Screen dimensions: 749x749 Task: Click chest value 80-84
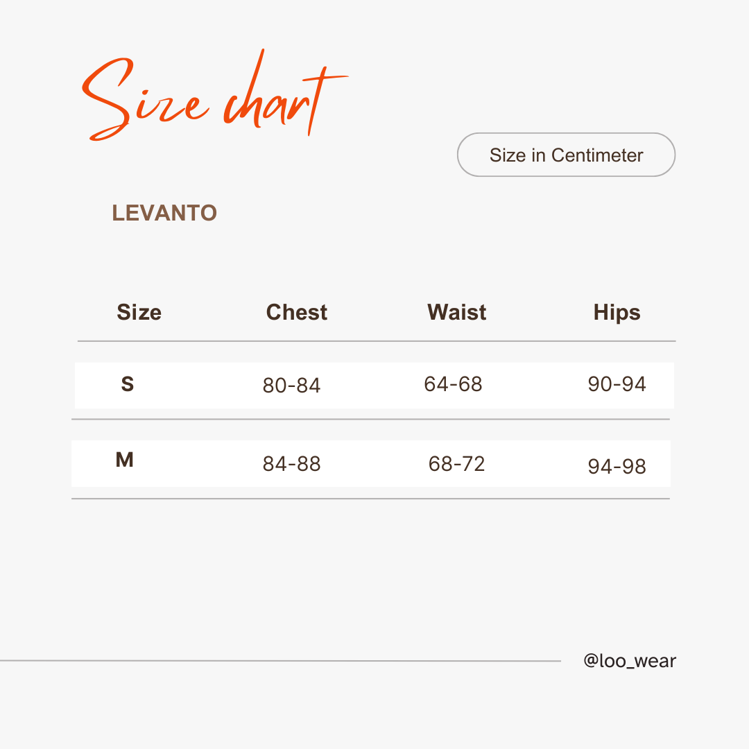click(291, 386)
